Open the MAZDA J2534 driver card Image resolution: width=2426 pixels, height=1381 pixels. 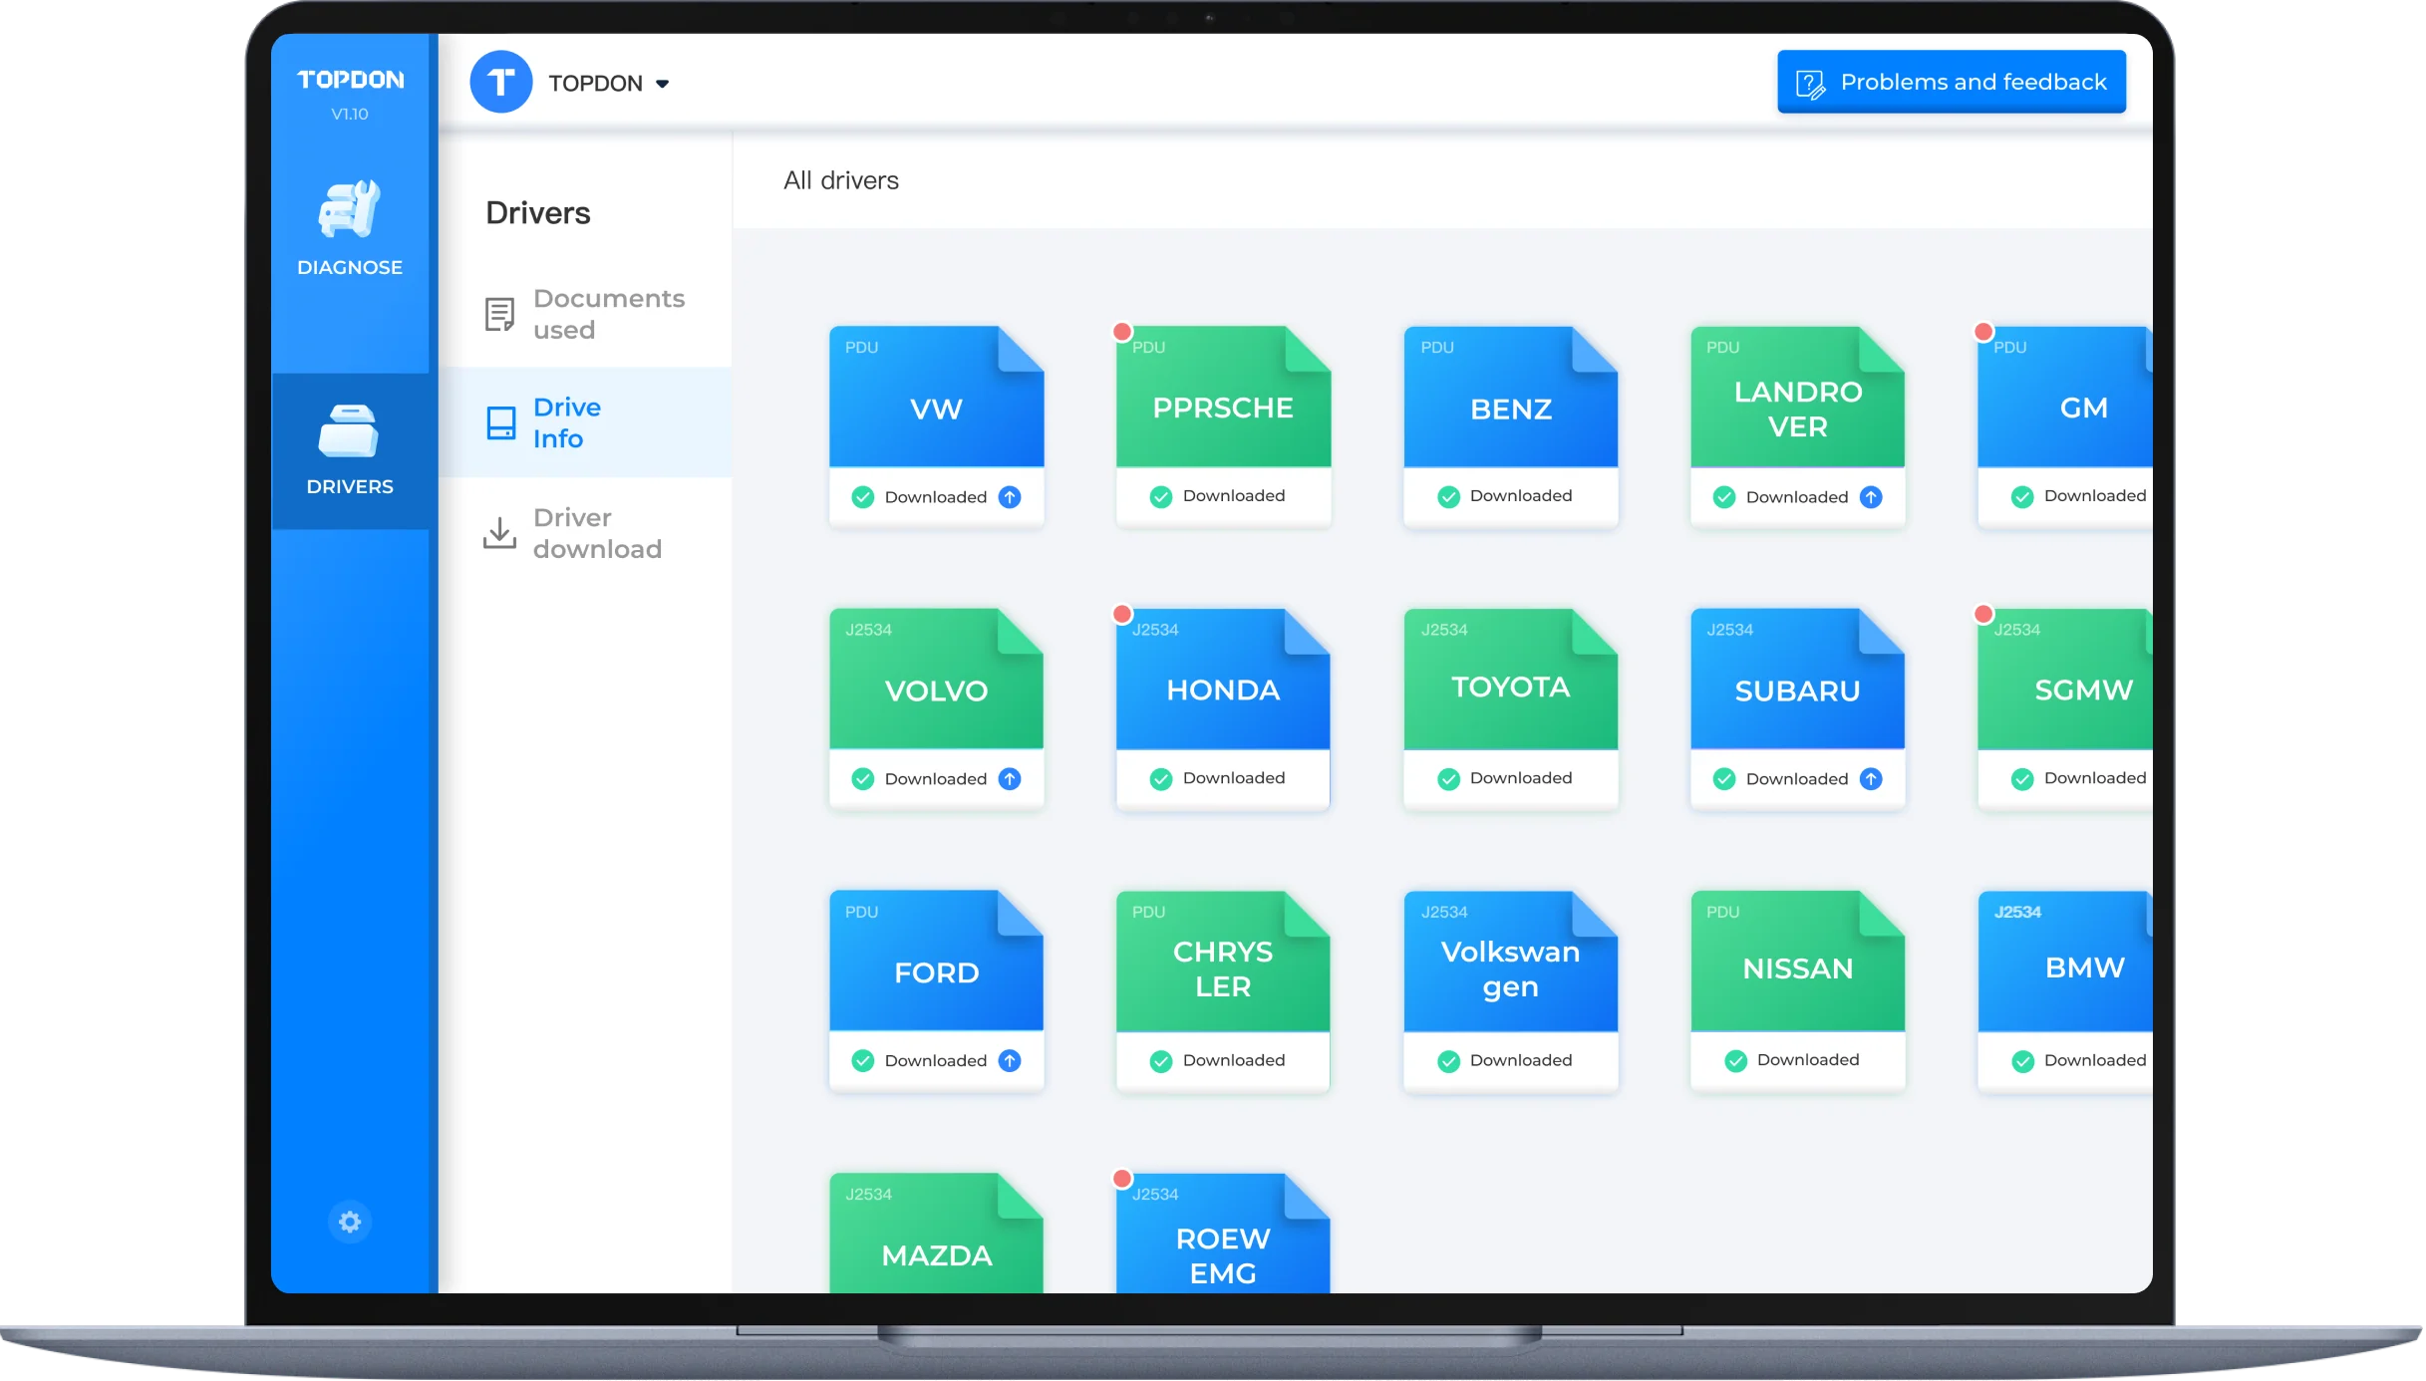936,1234
